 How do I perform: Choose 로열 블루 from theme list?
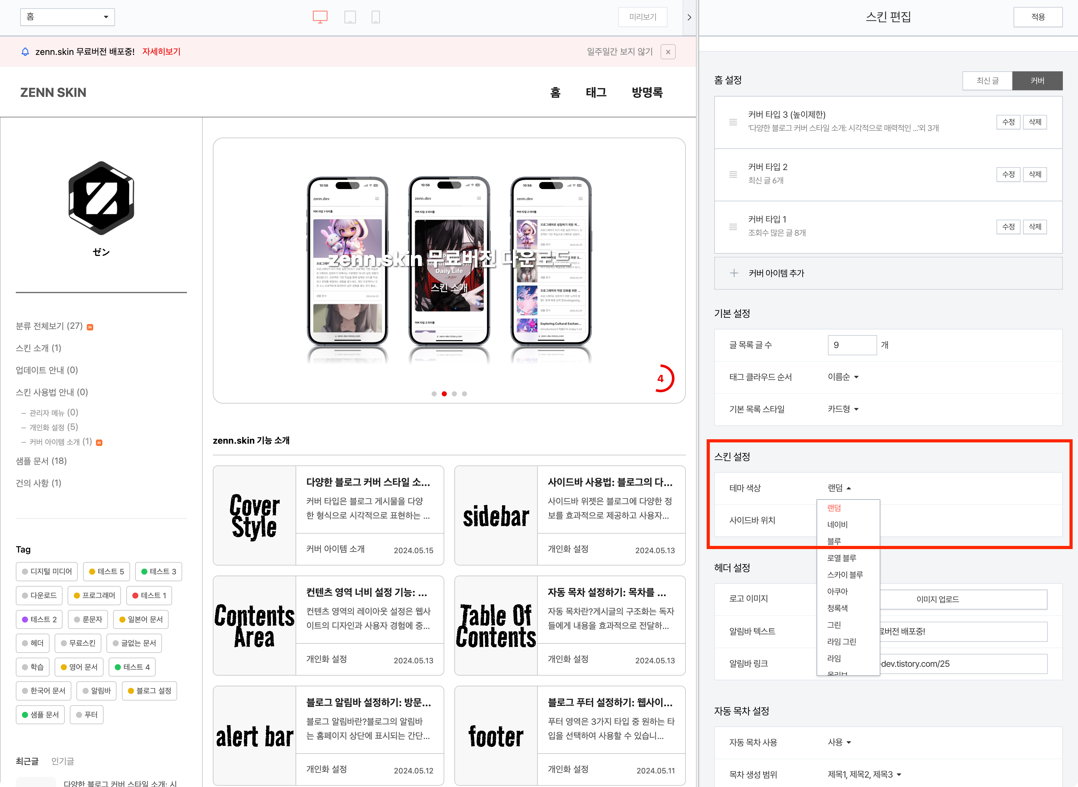coord(841,558)
